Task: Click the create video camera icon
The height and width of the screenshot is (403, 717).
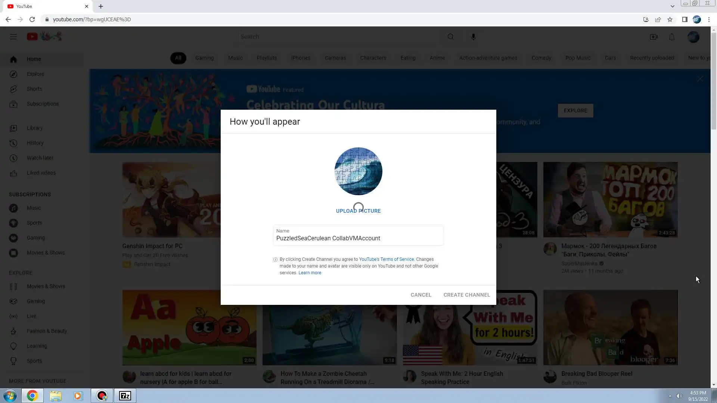Action: pos(654,37)
